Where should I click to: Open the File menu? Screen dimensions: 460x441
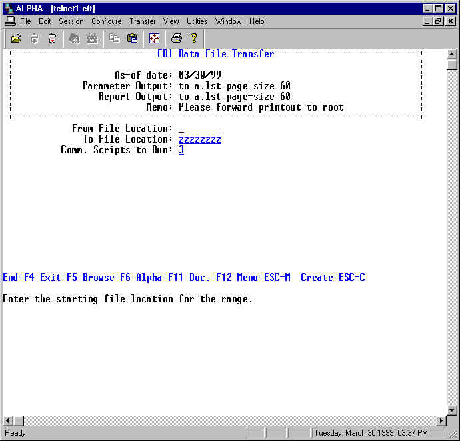click(25, 21)
